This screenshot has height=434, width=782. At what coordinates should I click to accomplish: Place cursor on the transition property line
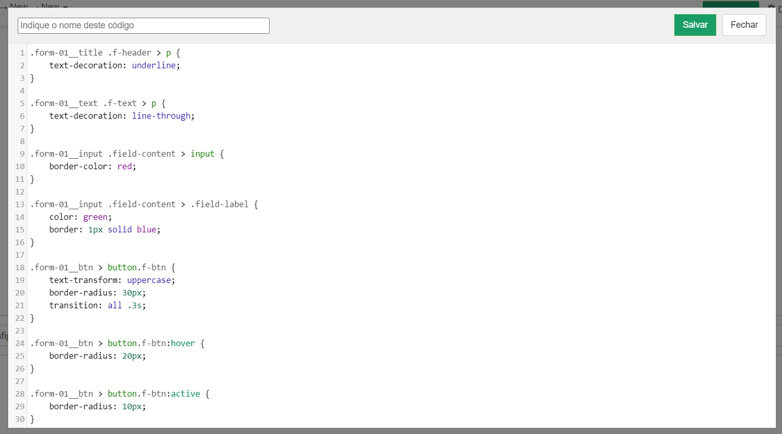pos(75,306)
